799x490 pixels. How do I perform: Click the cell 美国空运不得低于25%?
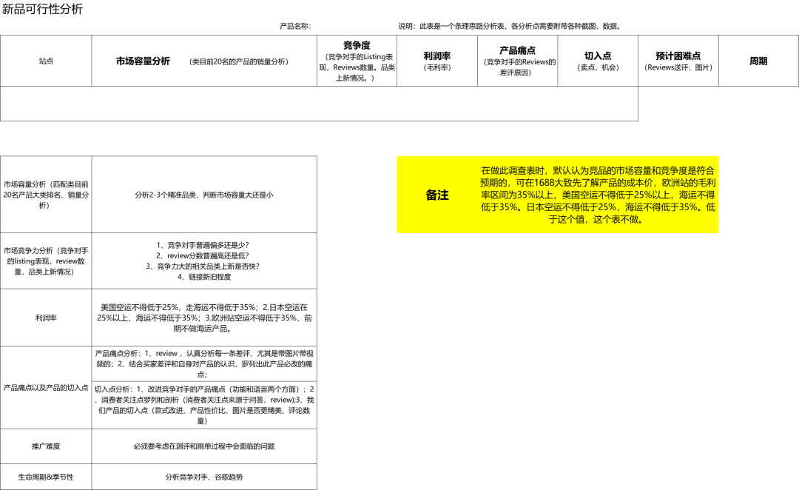(x=204, y=318)
